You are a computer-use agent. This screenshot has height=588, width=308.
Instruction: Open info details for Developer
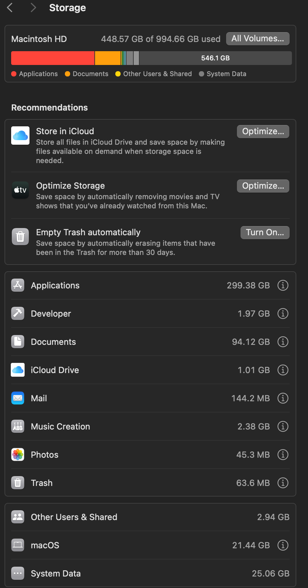pyautogui.click(x=283, y=314)
